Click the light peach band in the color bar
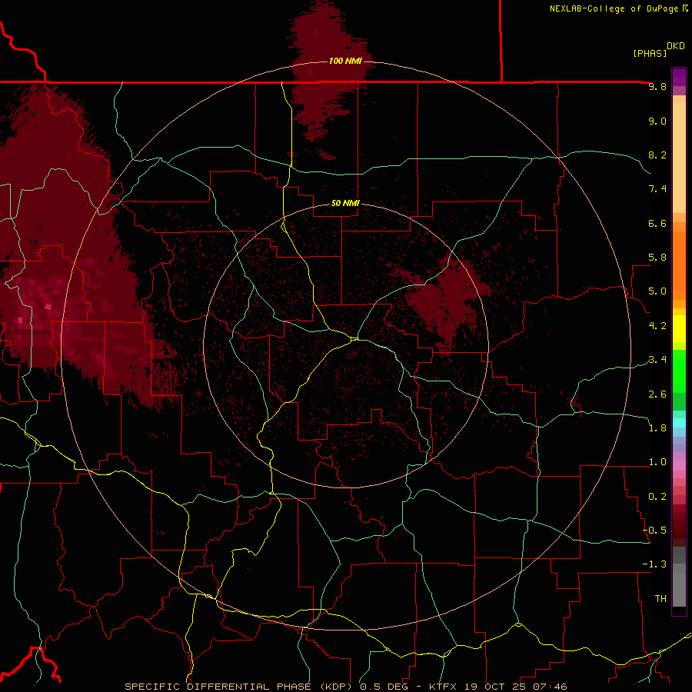The height and width of the screenshot is (692, 692). (679, 158)
